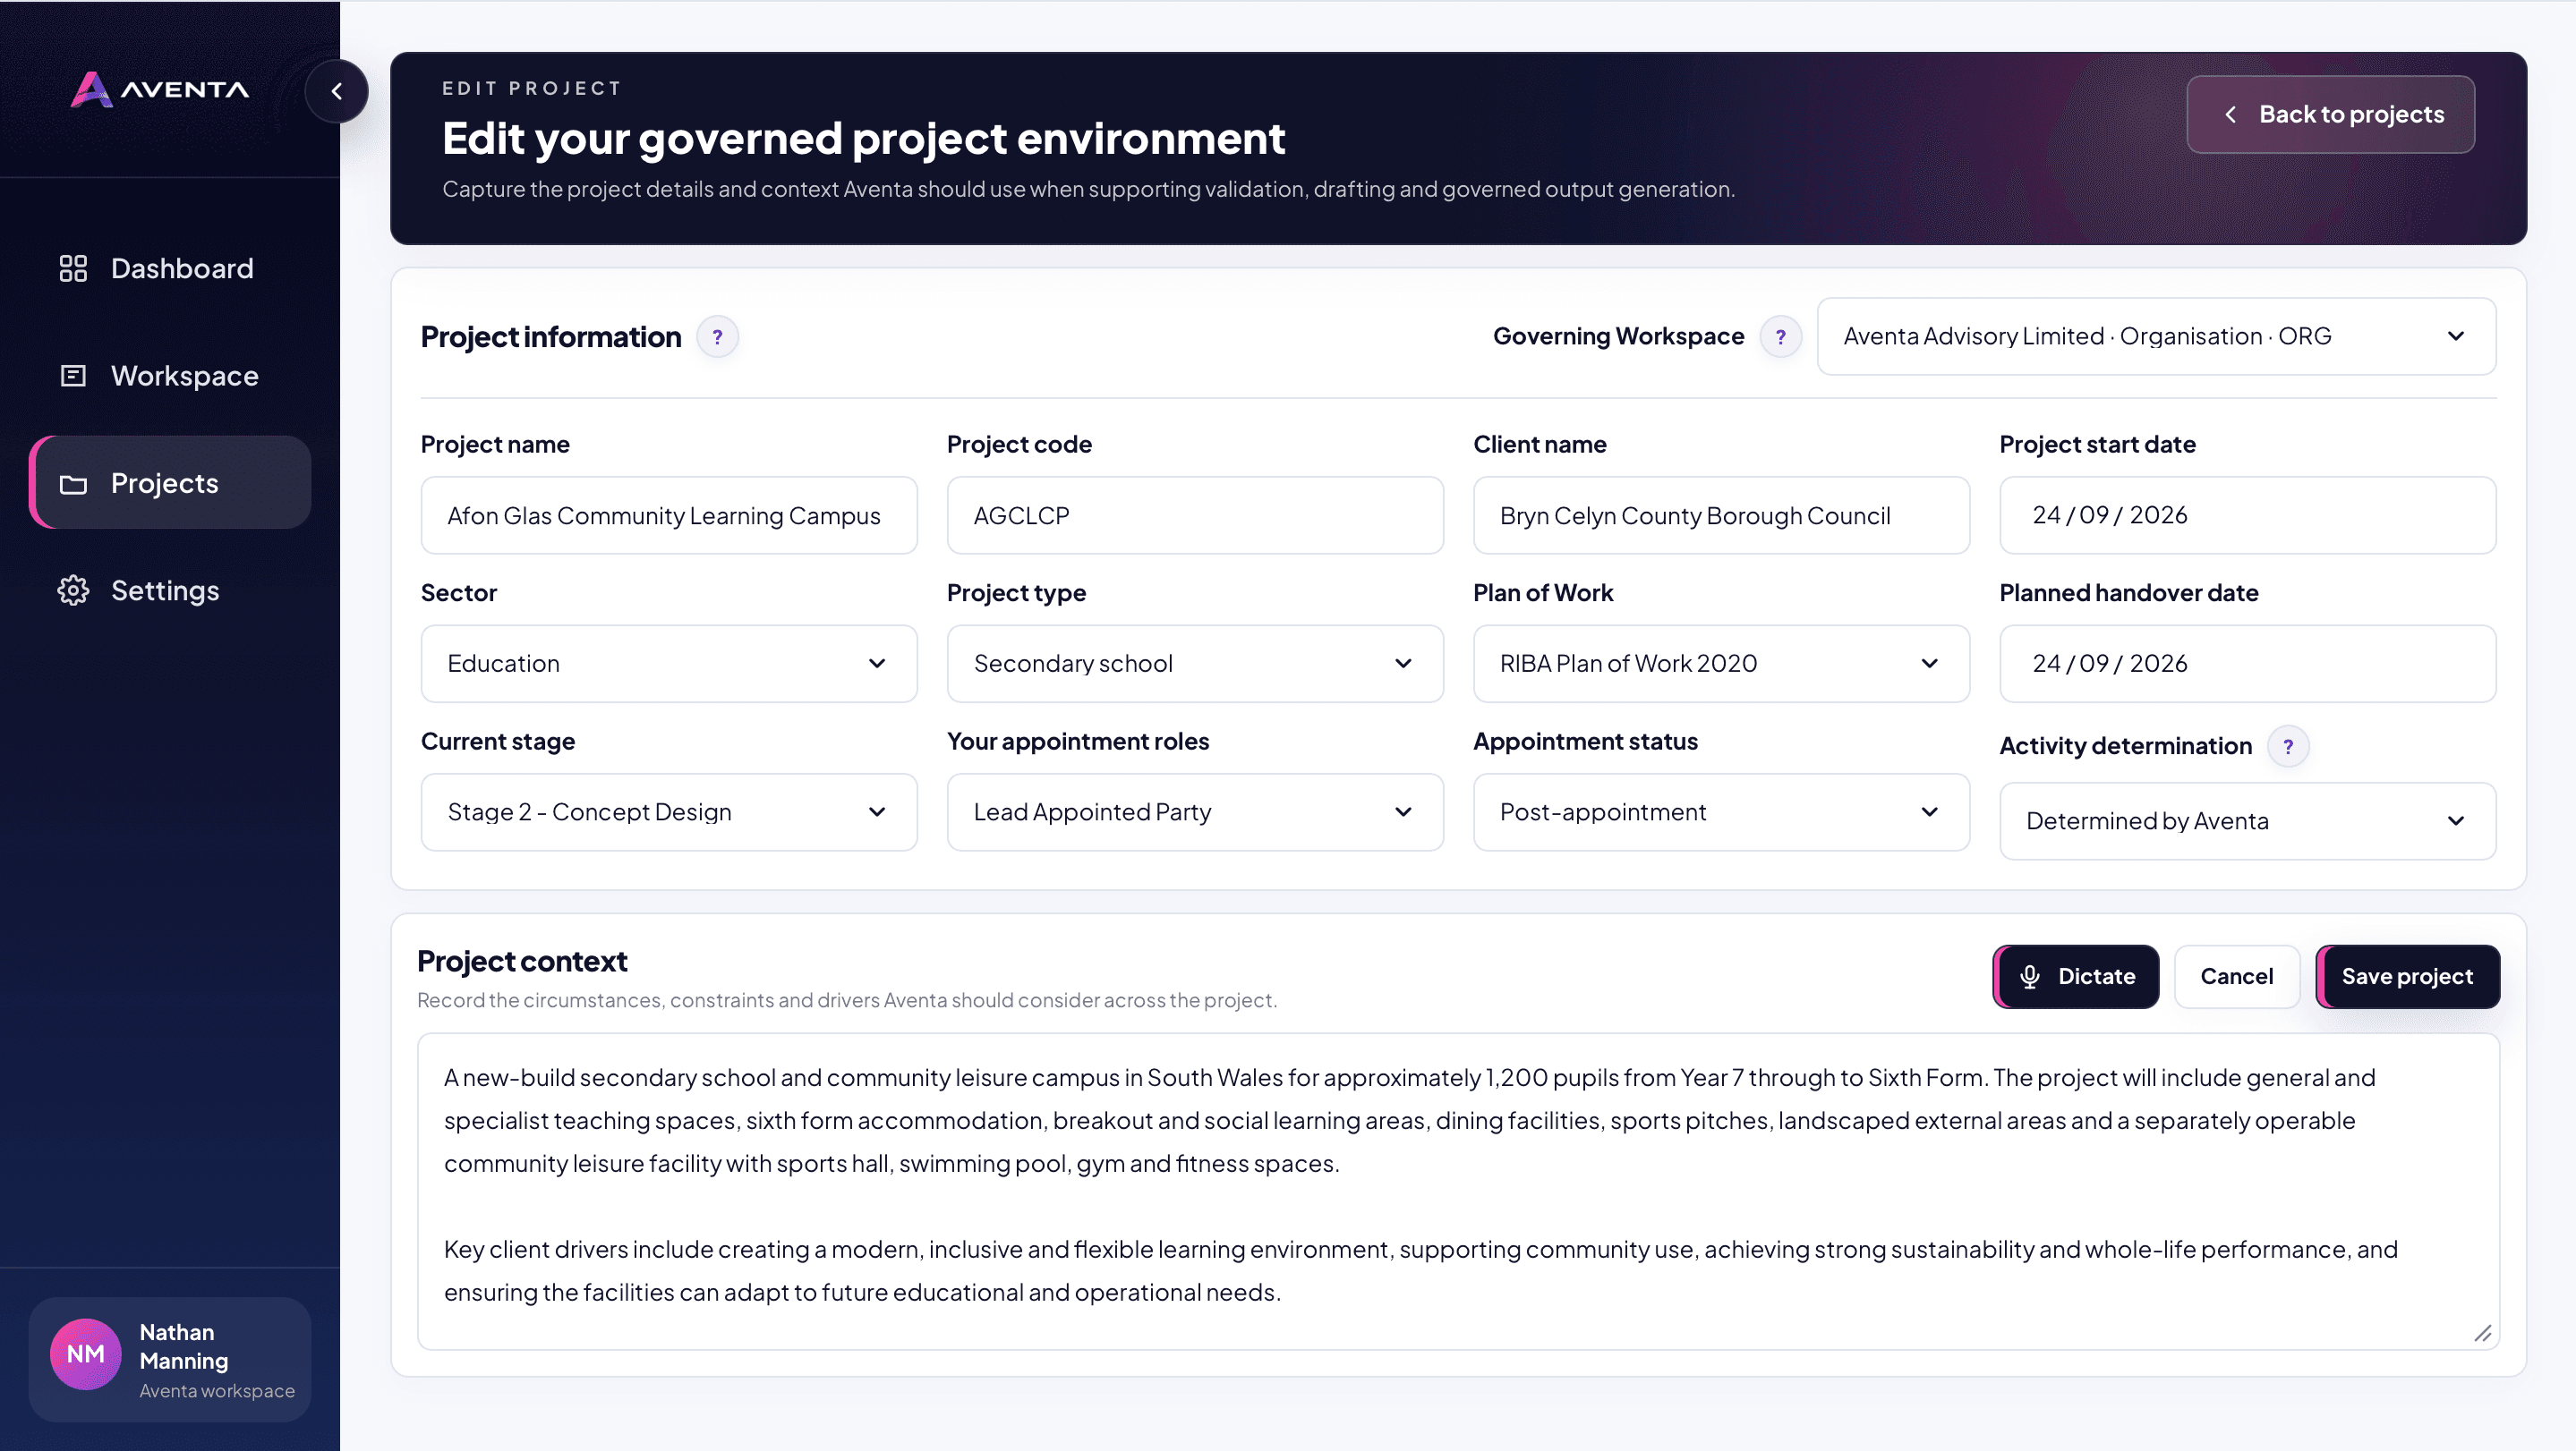This screenshot has width=2576, height=1451.
Task: Go back to projects
Action: click(x=2330, y=115)
